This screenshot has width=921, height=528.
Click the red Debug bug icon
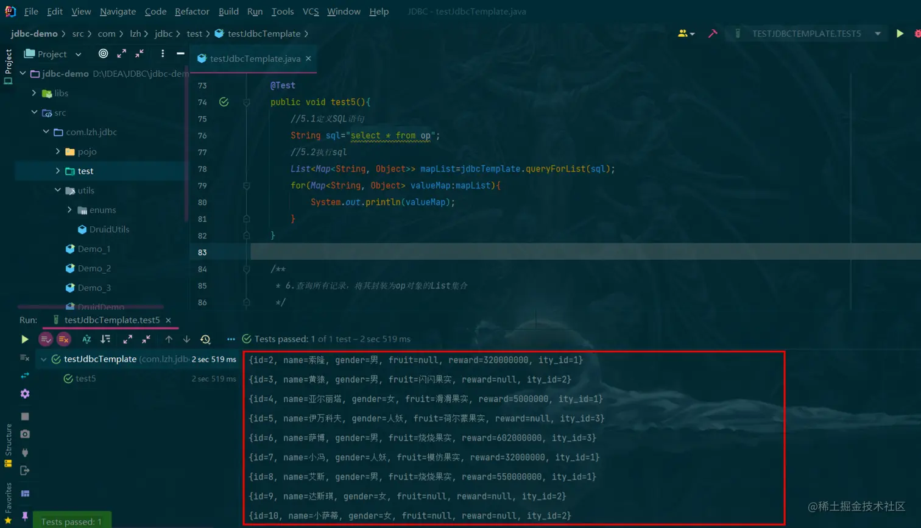(x=917, y=34)
